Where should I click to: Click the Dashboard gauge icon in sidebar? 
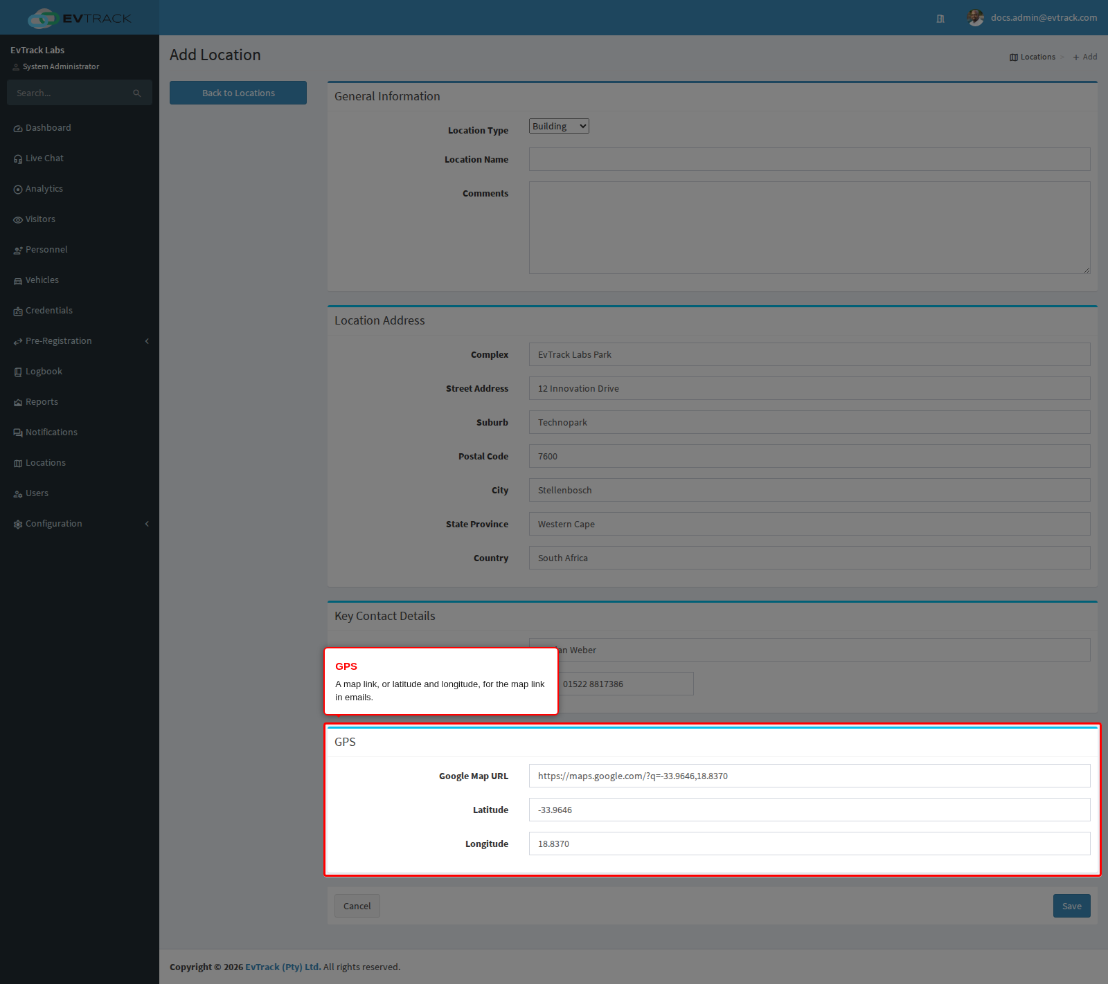pos(18,129)
